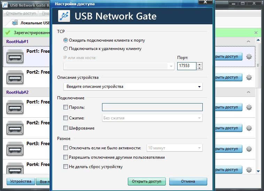
Task: Click the green Открыть доступ dialog button
Action: pyautogui.click(x=147, y=181)
